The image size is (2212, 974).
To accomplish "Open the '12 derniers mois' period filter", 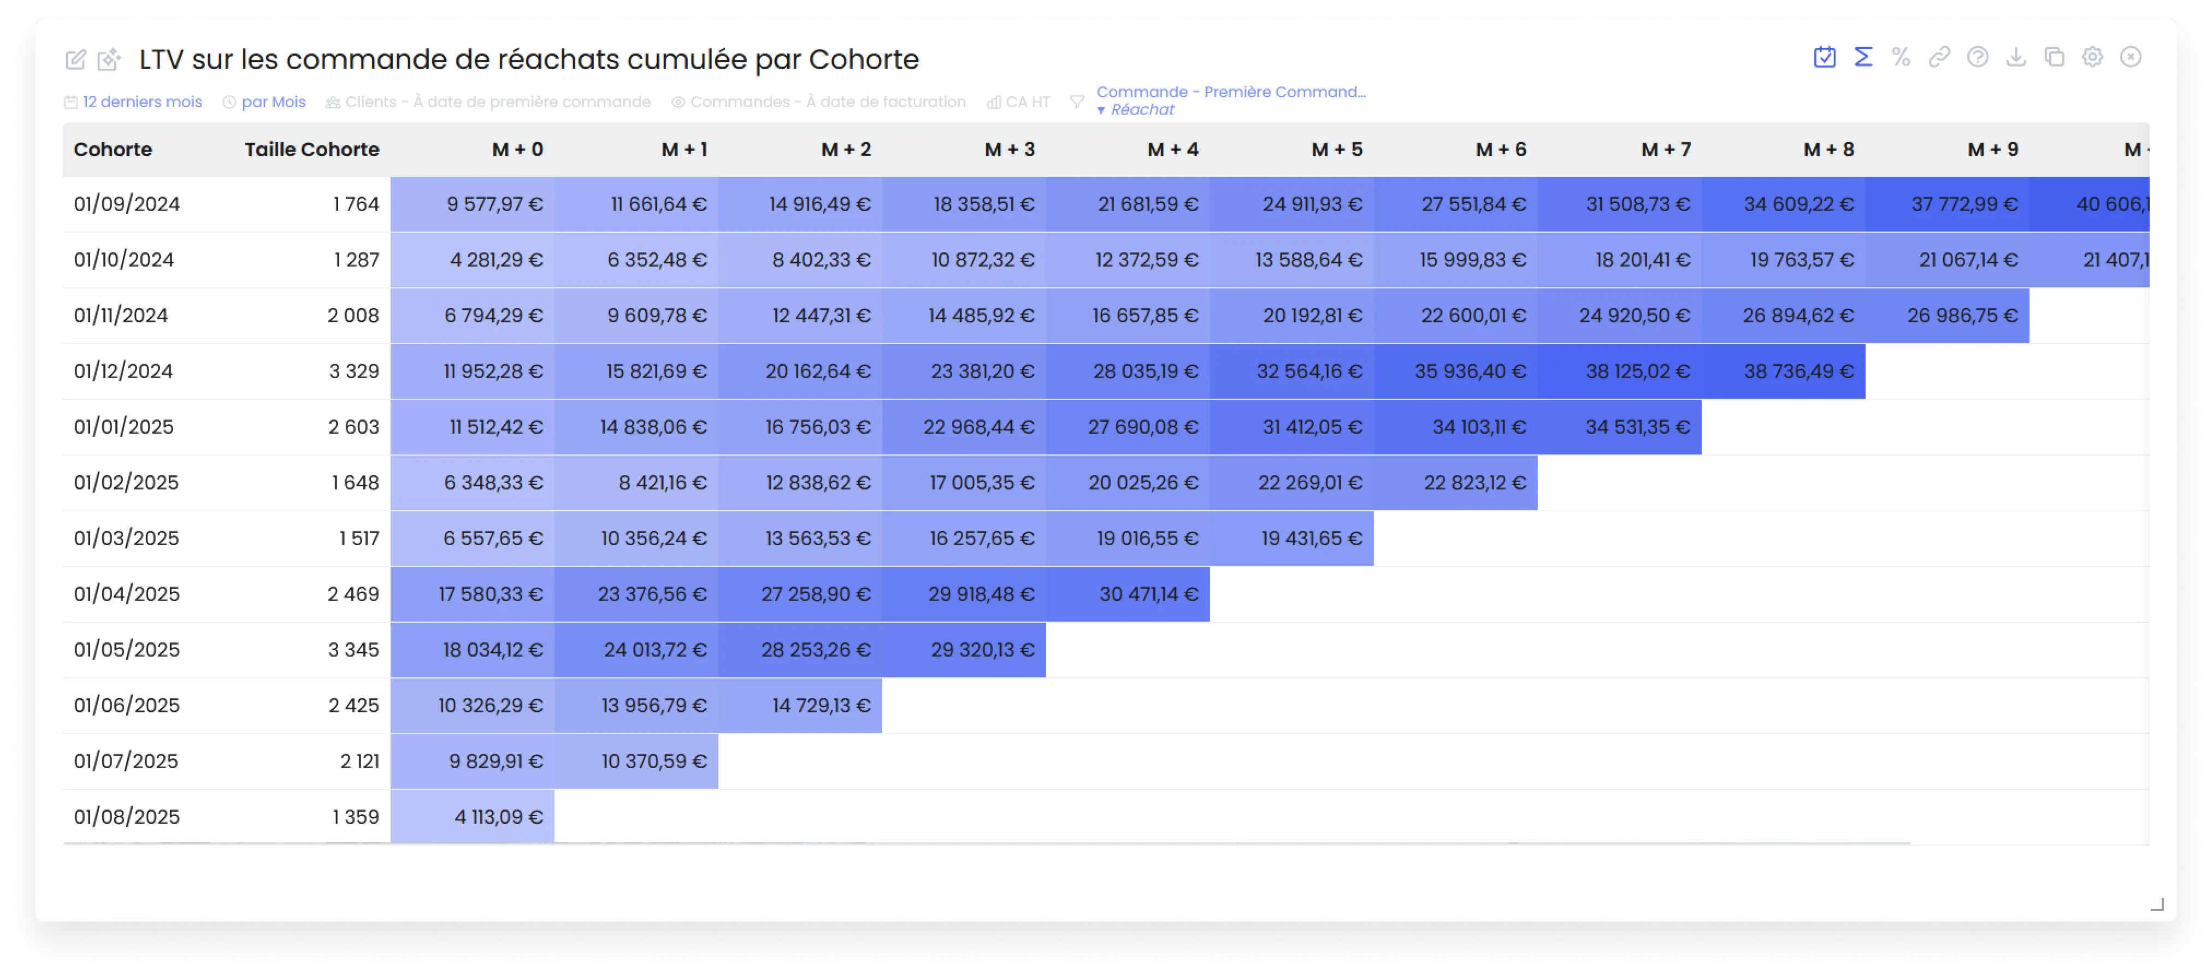I will 133,102.
